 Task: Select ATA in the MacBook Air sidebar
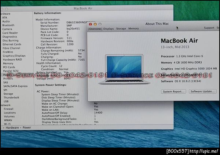(x=4, y=18)
